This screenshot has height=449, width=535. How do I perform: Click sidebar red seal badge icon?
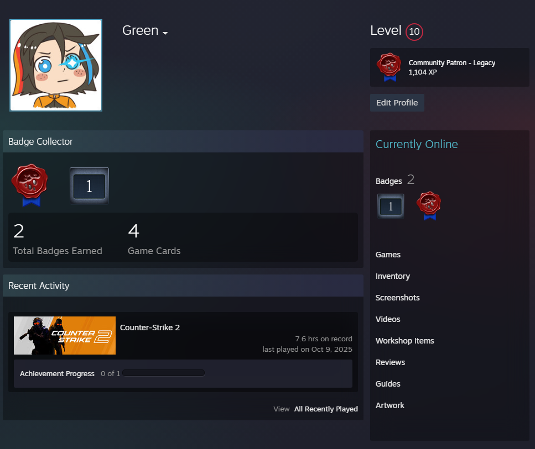coord(429,205)
